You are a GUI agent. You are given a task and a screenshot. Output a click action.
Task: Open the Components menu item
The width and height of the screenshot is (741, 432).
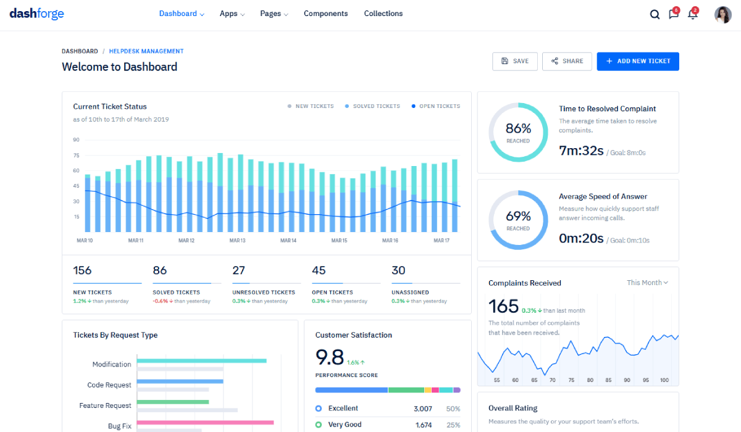[x=325, y=14]
